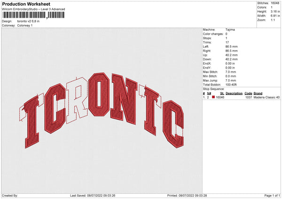The image size is (282, 199).
Task: Click the Stitches value '16048'
Action: tap(275, 3)
